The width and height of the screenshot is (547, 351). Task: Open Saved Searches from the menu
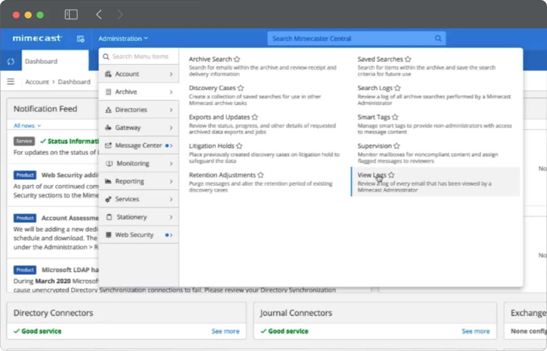click(380, 59)
